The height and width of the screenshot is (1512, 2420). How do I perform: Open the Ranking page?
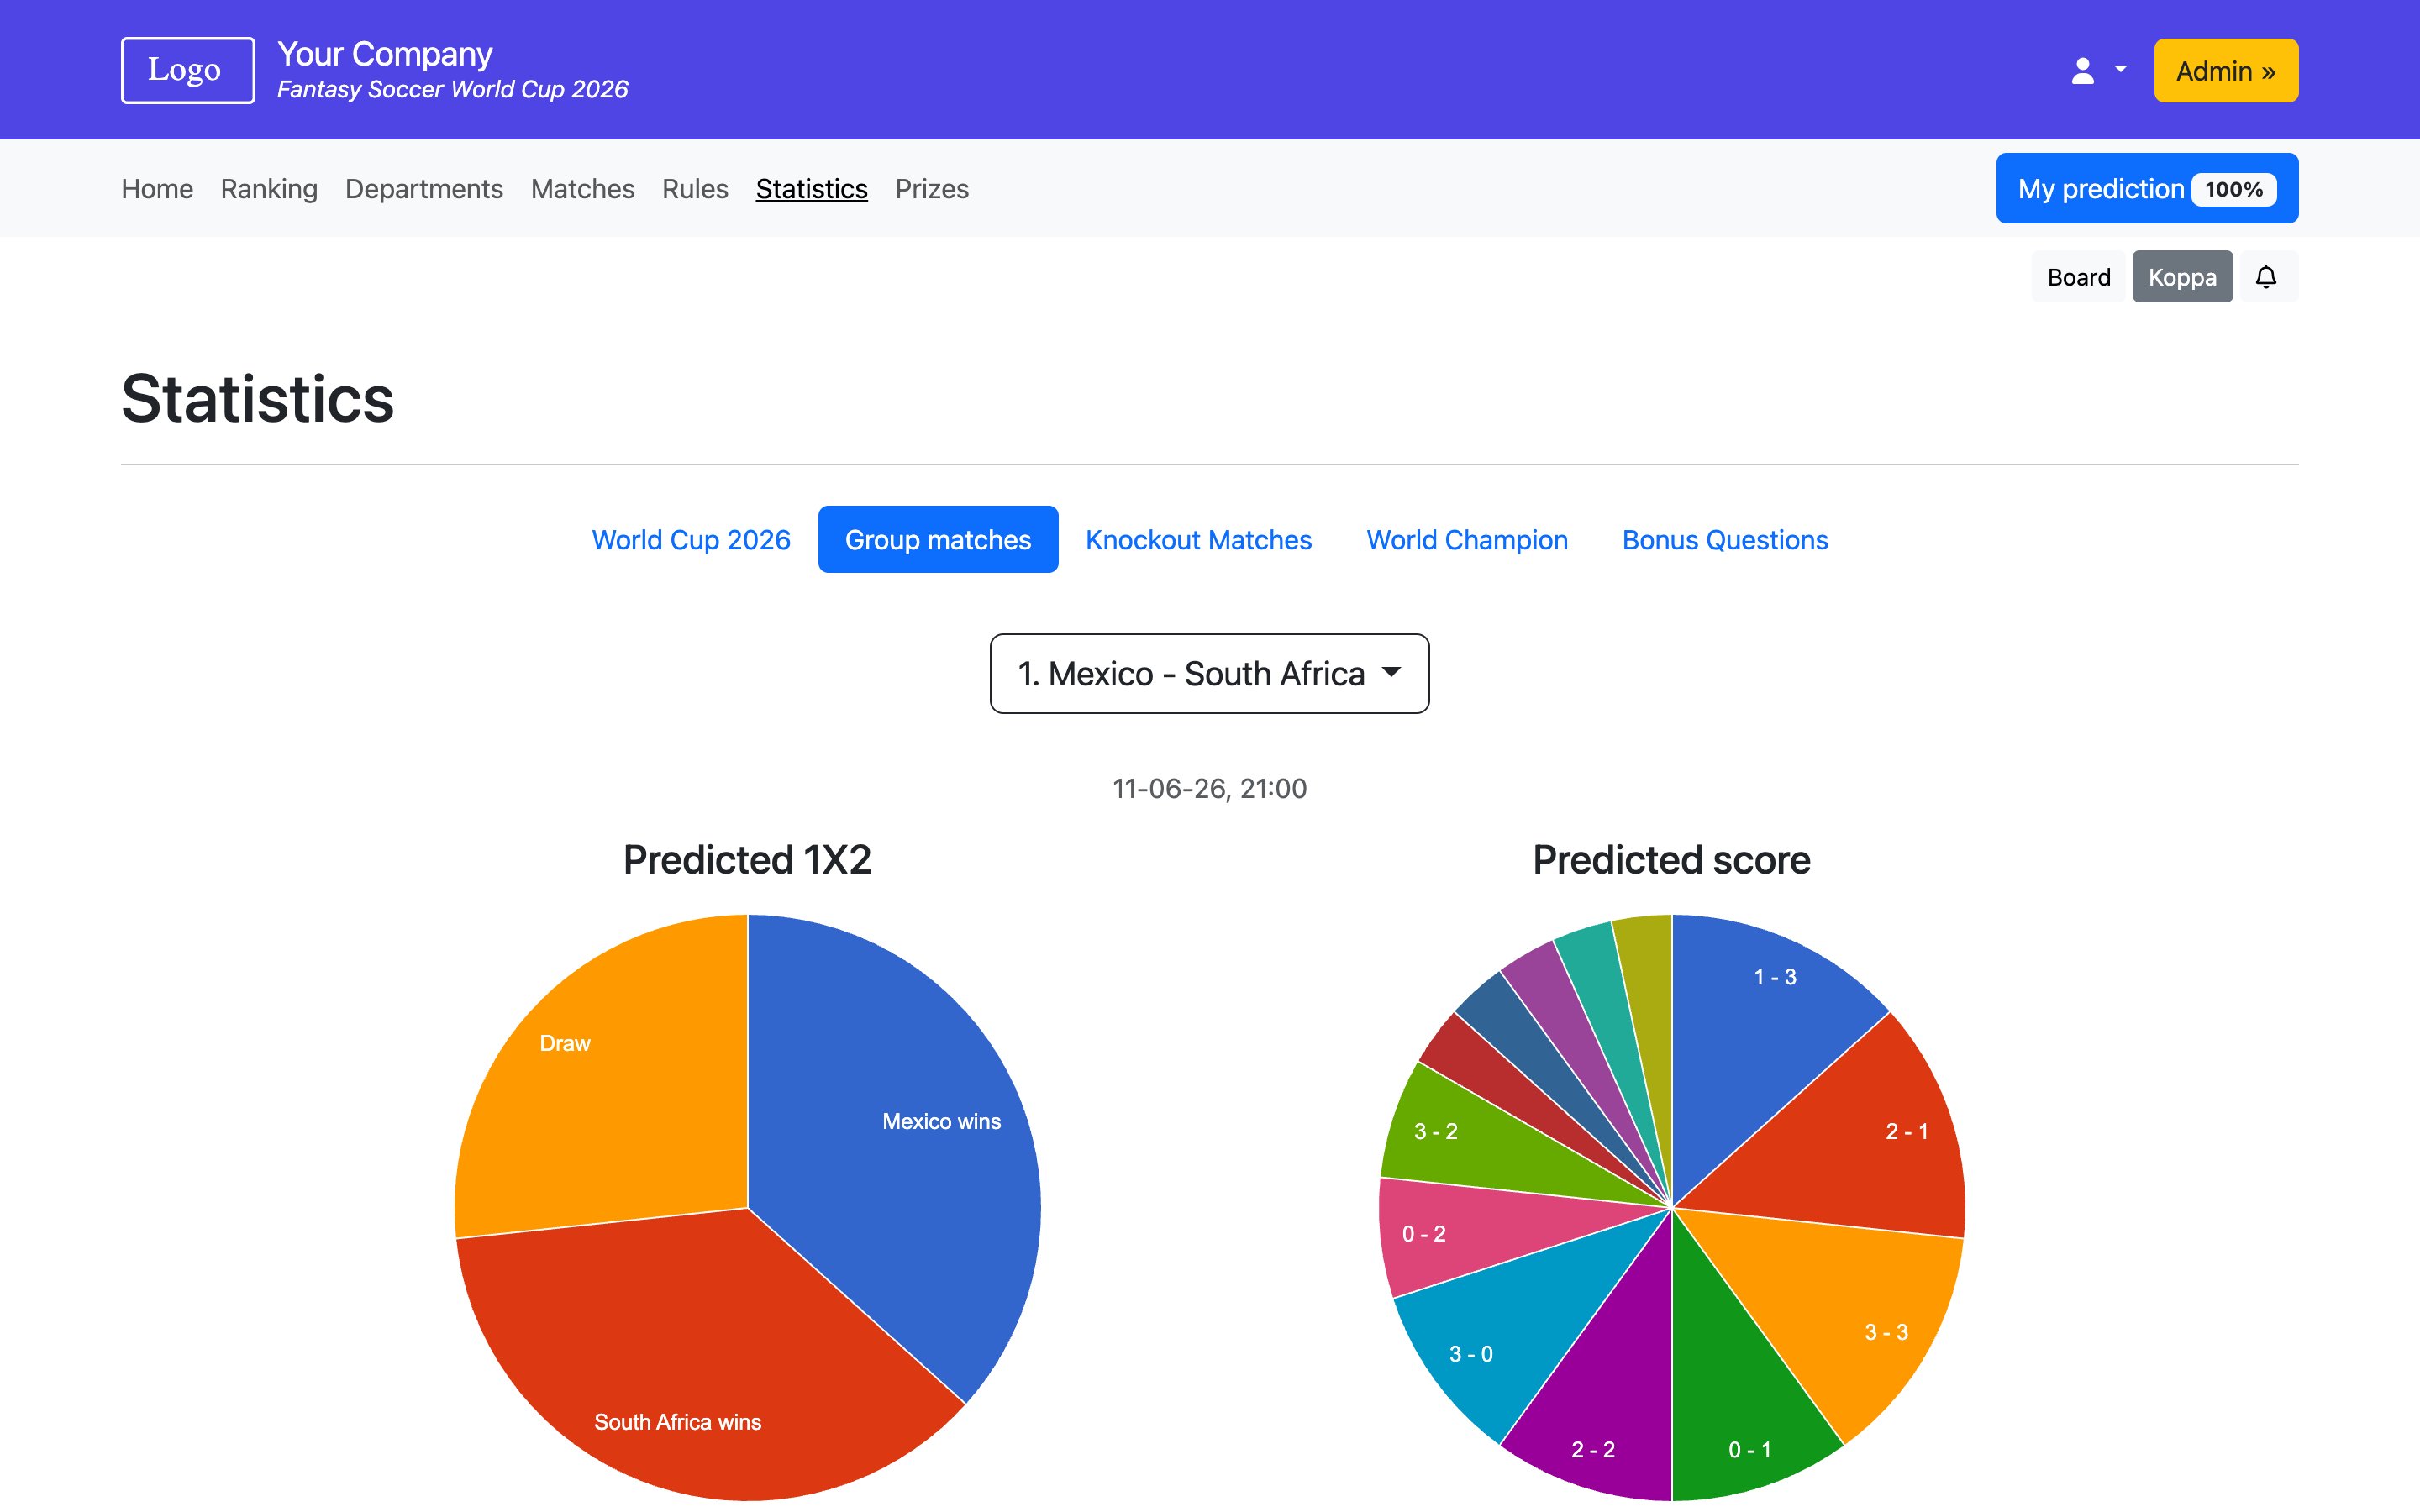[x=269, y=189]
